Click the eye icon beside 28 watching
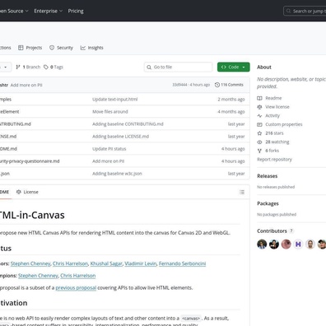This screenshot has height=326, width=326. tap(259, 142)
